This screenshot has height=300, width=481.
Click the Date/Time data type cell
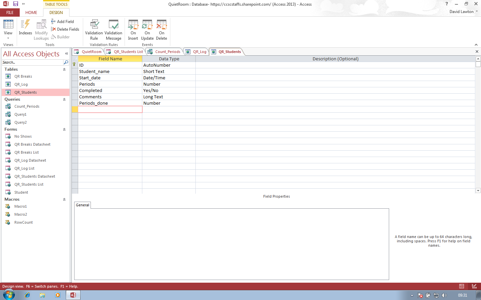(x=169, y=78)
